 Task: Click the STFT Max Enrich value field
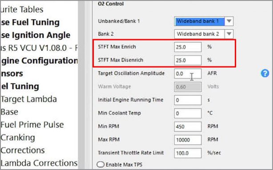coord(188,47)
